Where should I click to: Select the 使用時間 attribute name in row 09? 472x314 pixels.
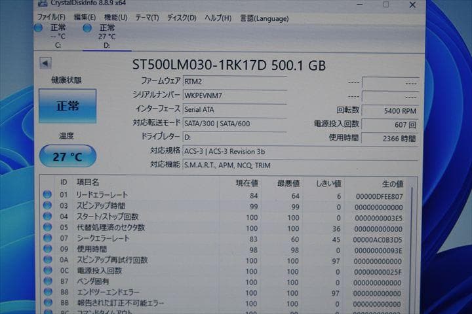[x=92, y=249]
